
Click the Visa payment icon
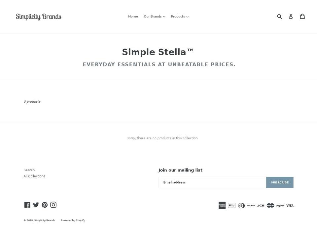(x=290, y=205)
